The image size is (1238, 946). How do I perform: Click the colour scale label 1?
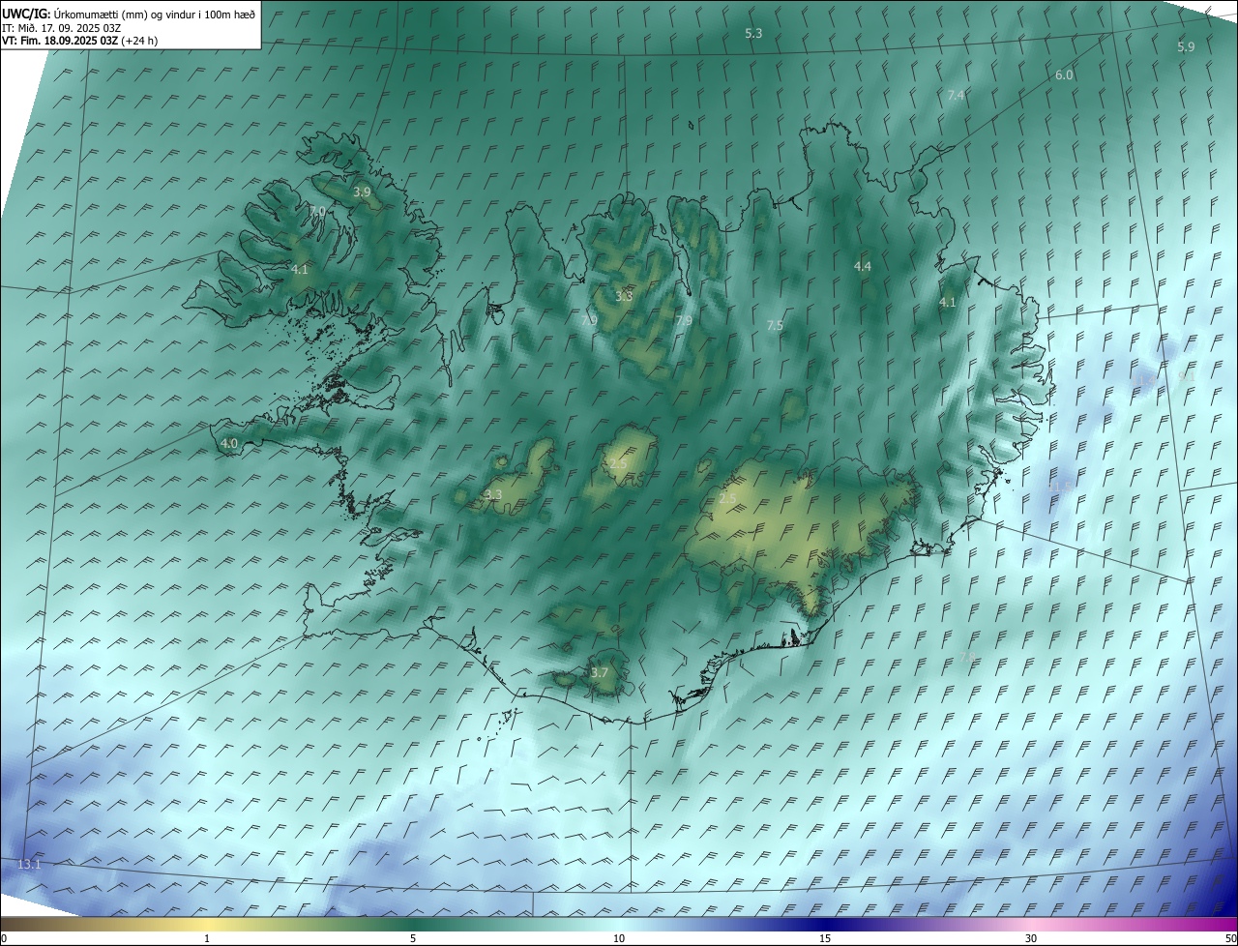(x=207, y=938)
